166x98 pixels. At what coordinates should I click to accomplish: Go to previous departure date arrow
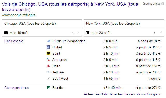(73, 33)
